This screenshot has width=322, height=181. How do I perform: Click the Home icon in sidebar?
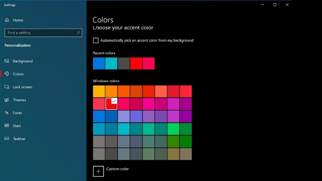(7, 20)
